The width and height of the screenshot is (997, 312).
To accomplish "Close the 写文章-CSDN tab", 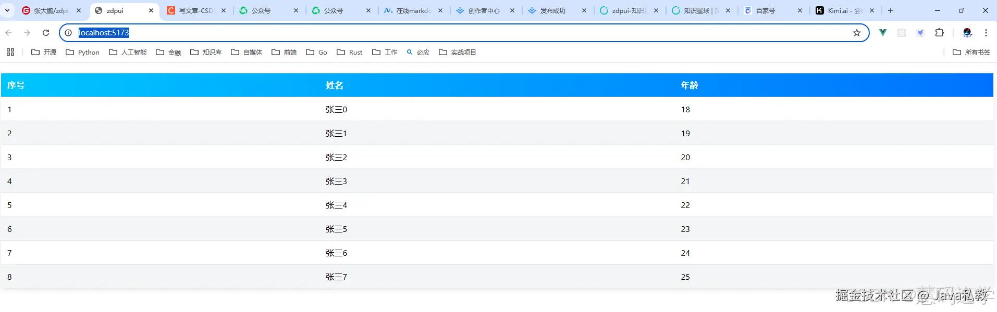I will pos(224,10).
